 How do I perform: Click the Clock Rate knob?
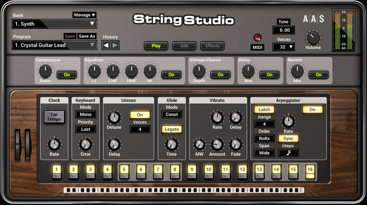54,145
